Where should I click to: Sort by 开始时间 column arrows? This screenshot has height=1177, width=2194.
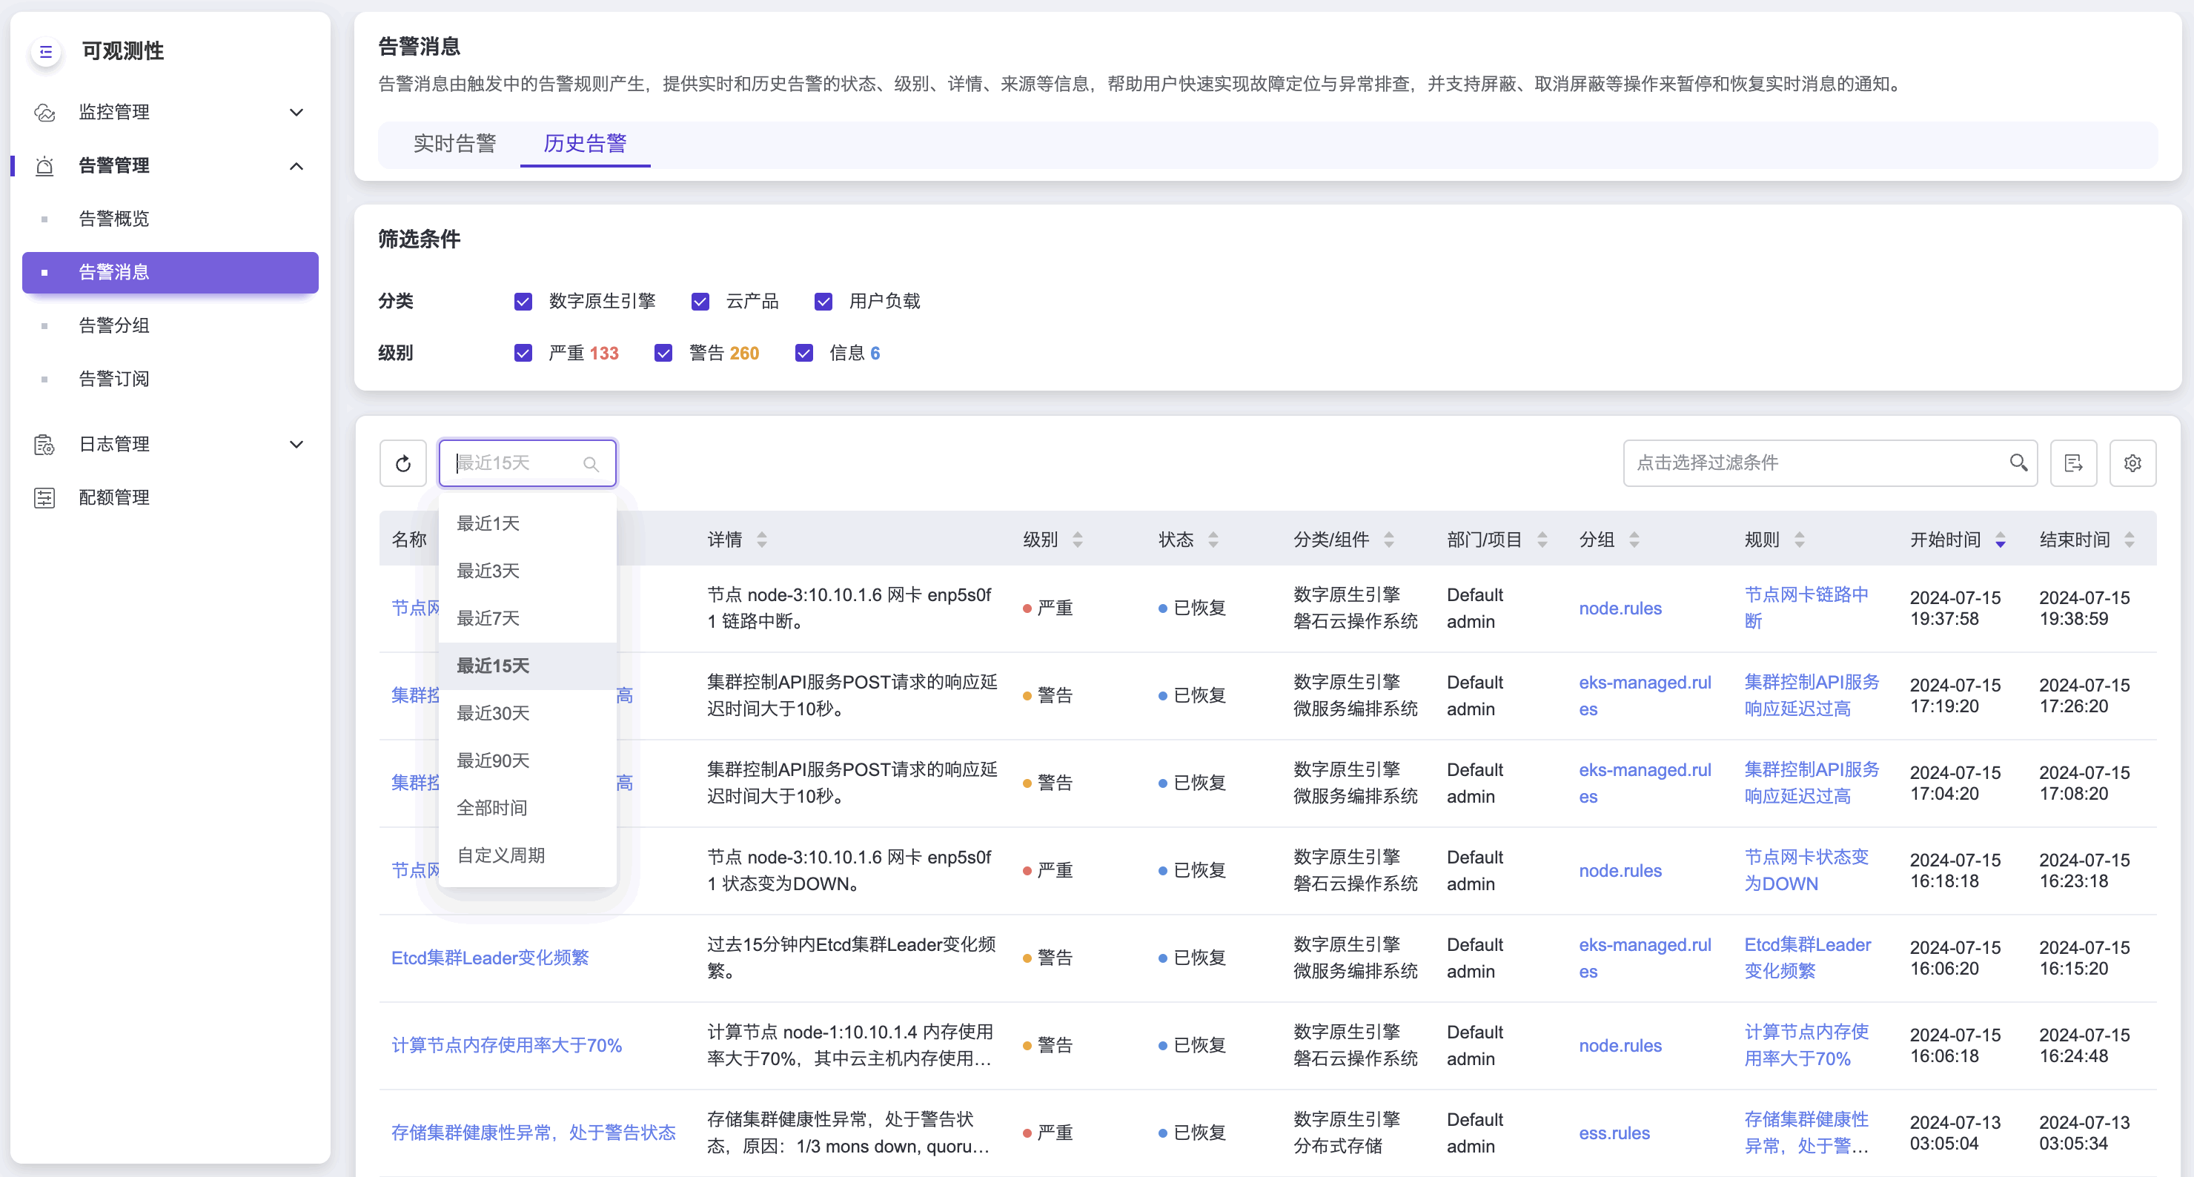[x=2000, y=540]
